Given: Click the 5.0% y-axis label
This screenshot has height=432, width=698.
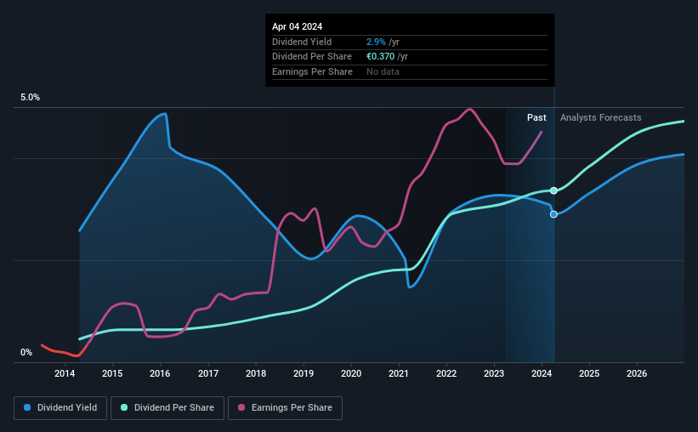Looking at the screenshot, I should coord(30,98).
